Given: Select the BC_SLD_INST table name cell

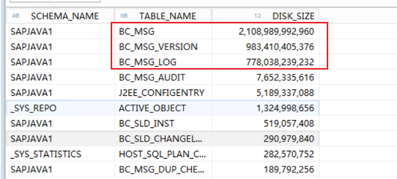Looking at the screenshot, I should pyautogui.click(x=163, y=124).
